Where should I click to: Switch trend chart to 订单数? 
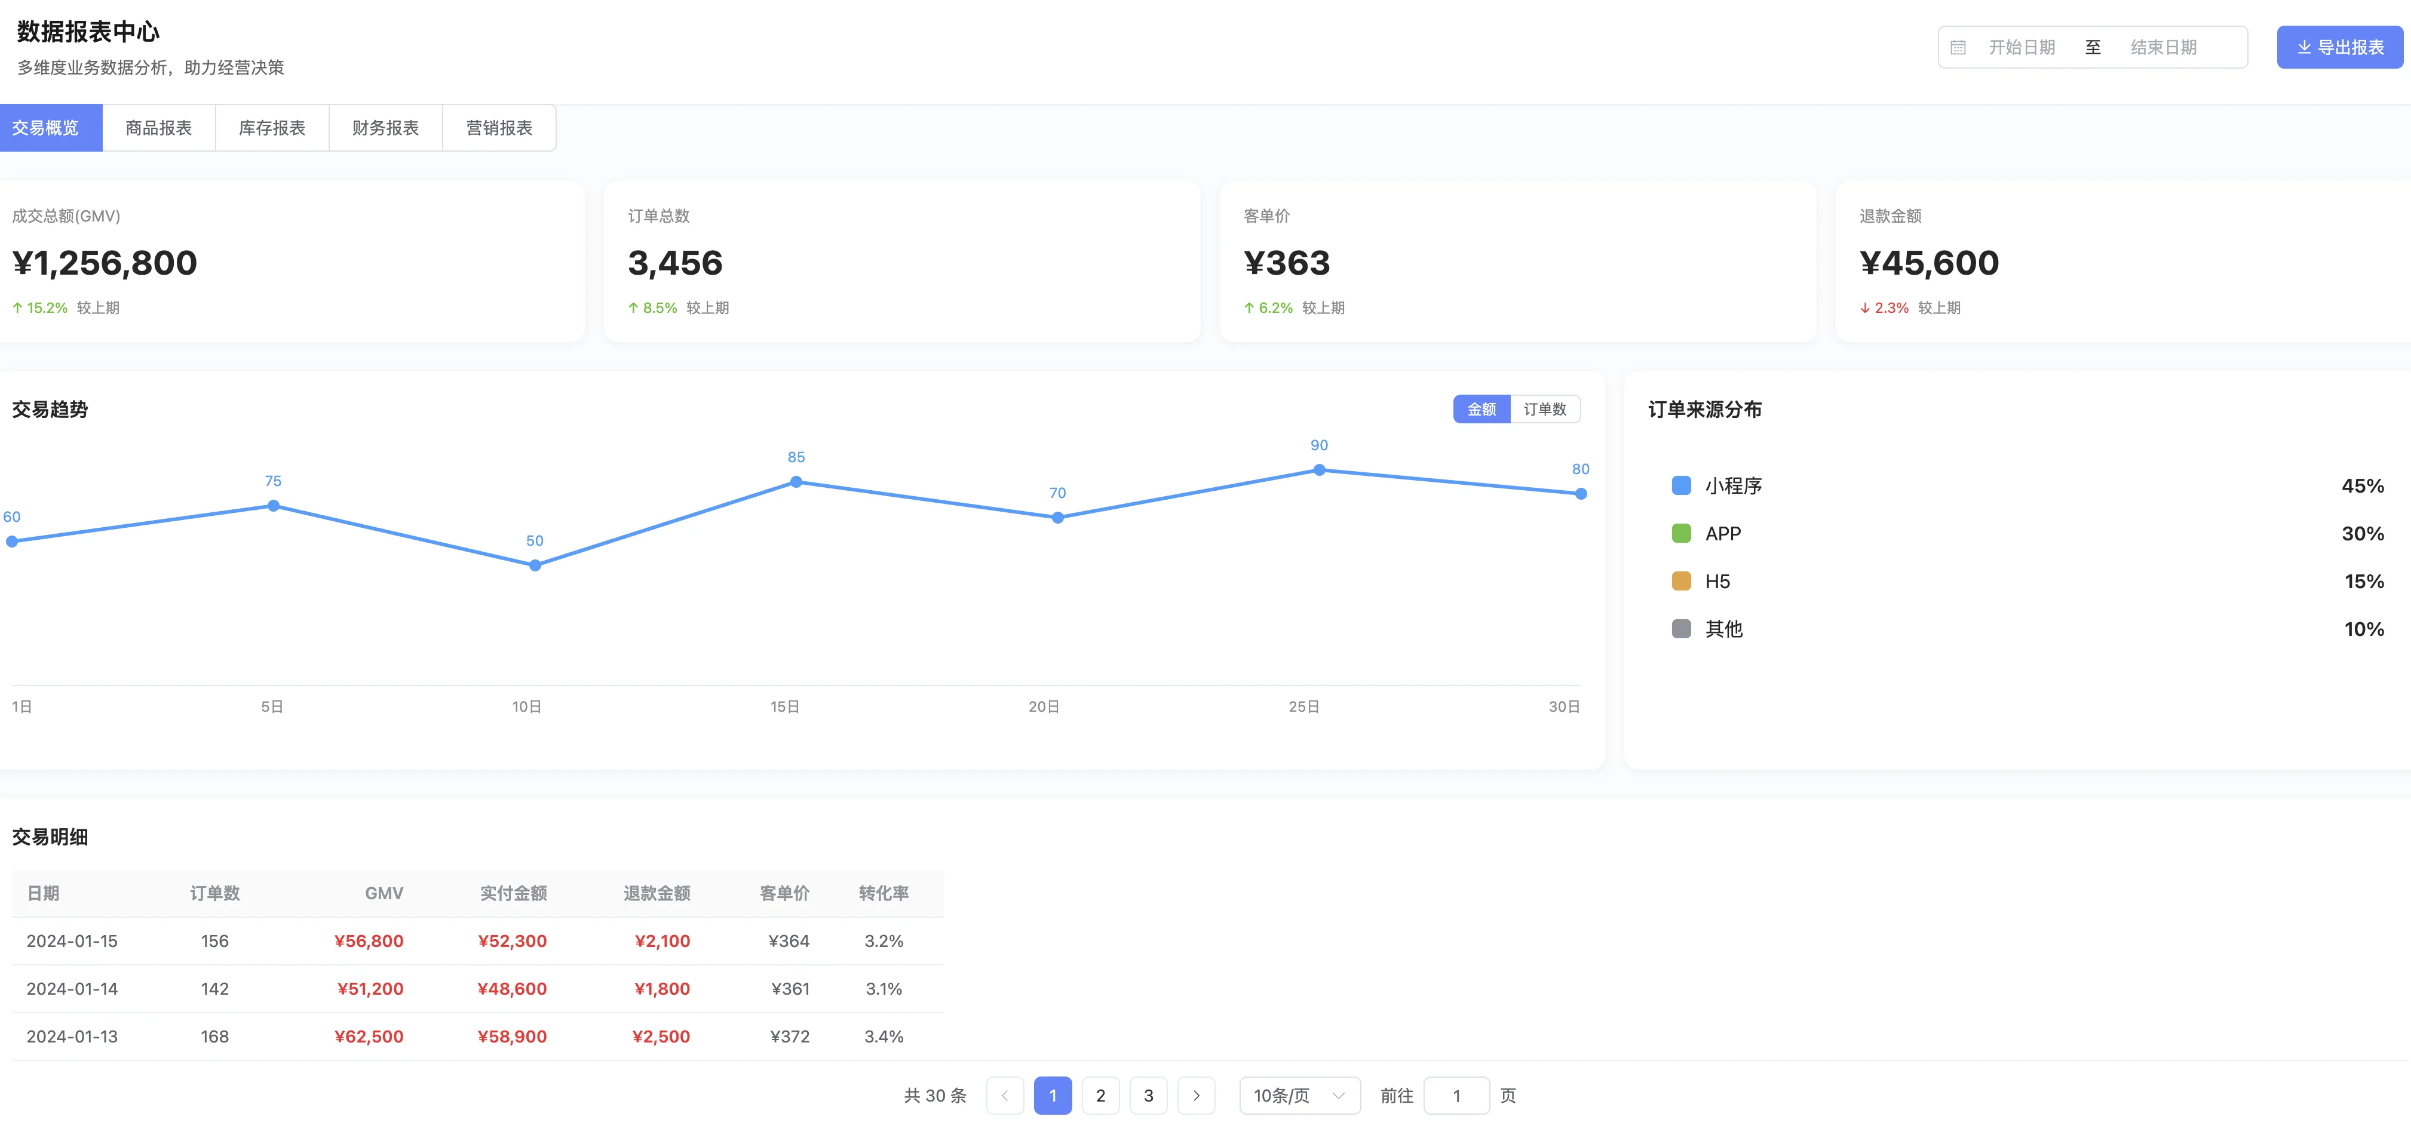(1544, 410)
